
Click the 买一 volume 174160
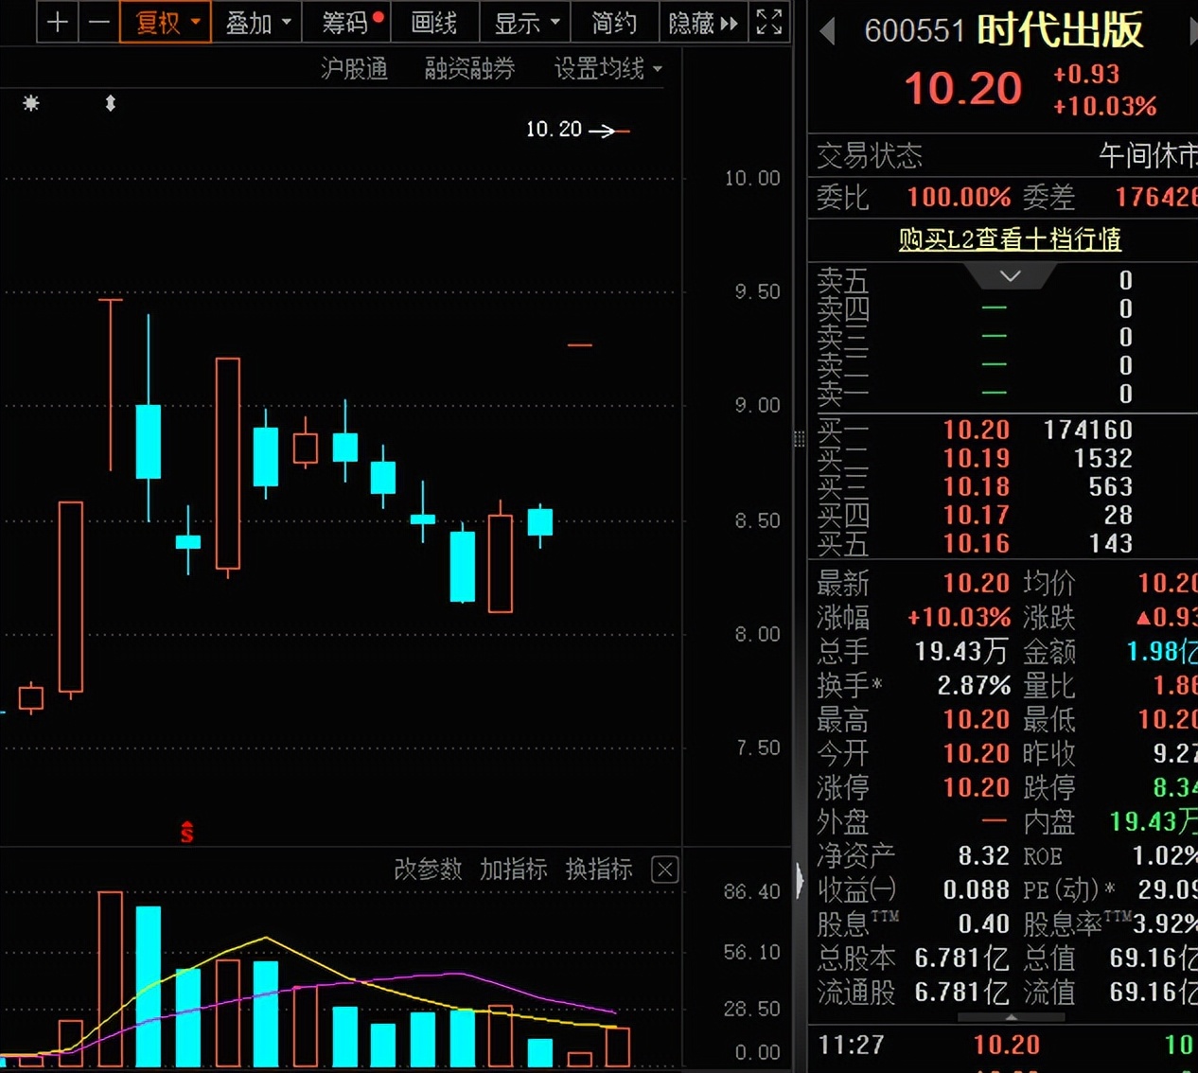[1088, 431]
